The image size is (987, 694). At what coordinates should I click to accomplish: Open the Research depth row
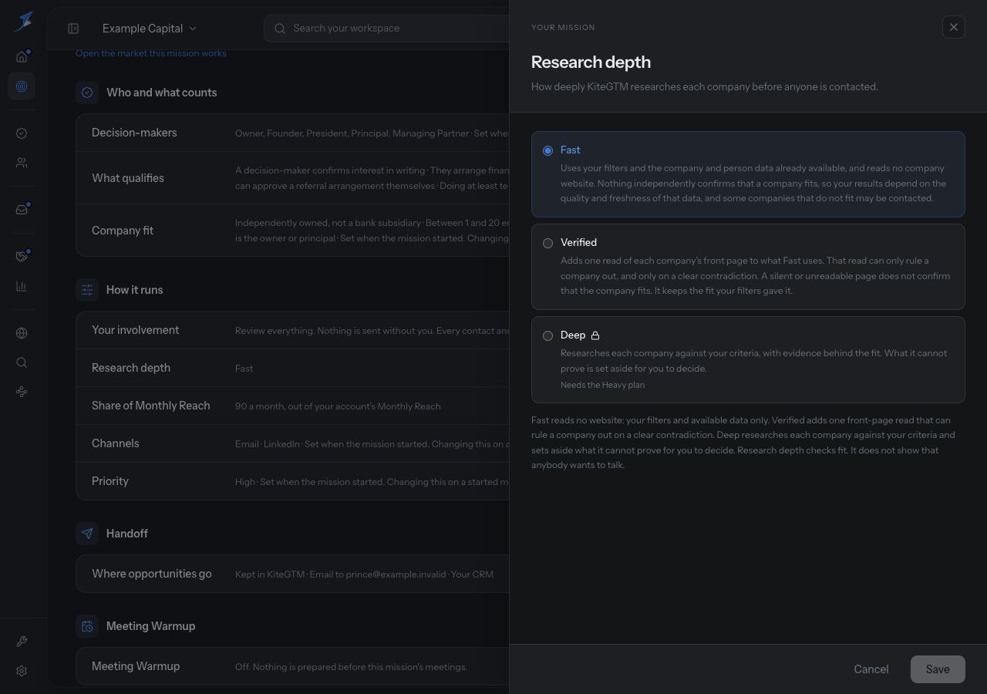tap(293, 368)
